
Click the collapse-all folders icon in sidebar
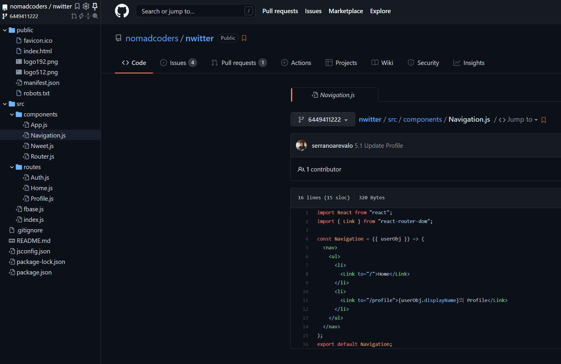(x=88, y=16)
